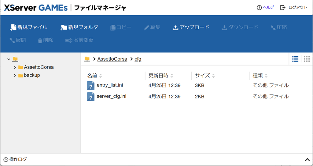Collapse the root folder tree node

(x=9, y=59)
